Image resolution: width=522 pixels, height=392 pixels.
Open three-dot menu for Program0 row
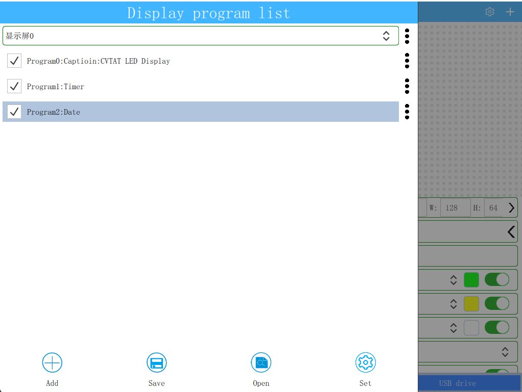pyautogui.click(x=407, y=61)
